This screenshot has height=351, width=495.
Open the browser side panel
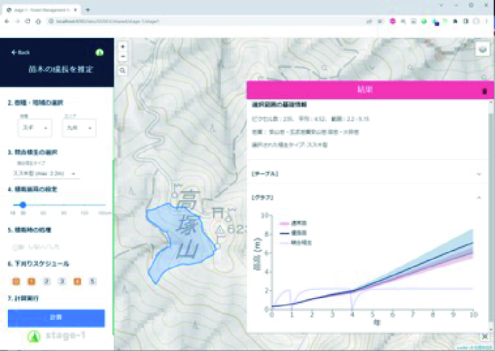coord(465,22)
